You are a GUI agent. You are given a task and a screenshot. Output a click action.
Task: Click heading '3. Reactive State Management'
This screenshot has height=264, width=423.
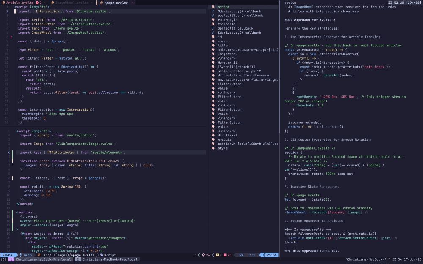tap(312, 187)
